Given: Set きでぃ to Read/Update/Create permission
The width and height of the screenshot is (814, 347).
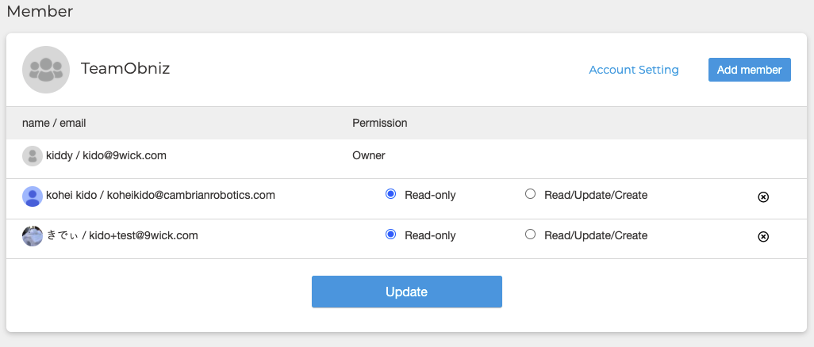Looking at the screenshot, I should (x=531, y=235).
